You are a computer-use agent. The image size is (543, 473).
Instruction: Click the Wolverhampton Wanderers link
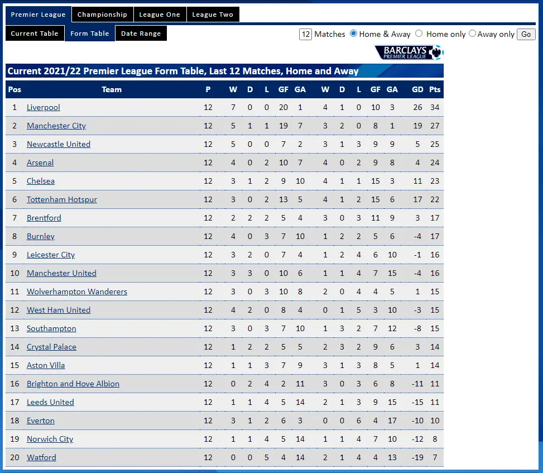[x=77, y=292]
